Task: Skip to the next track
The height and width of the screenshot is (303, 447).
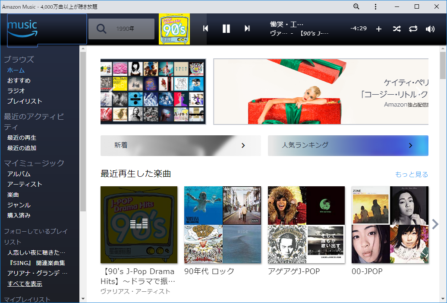Action: [x=247, y=29]
